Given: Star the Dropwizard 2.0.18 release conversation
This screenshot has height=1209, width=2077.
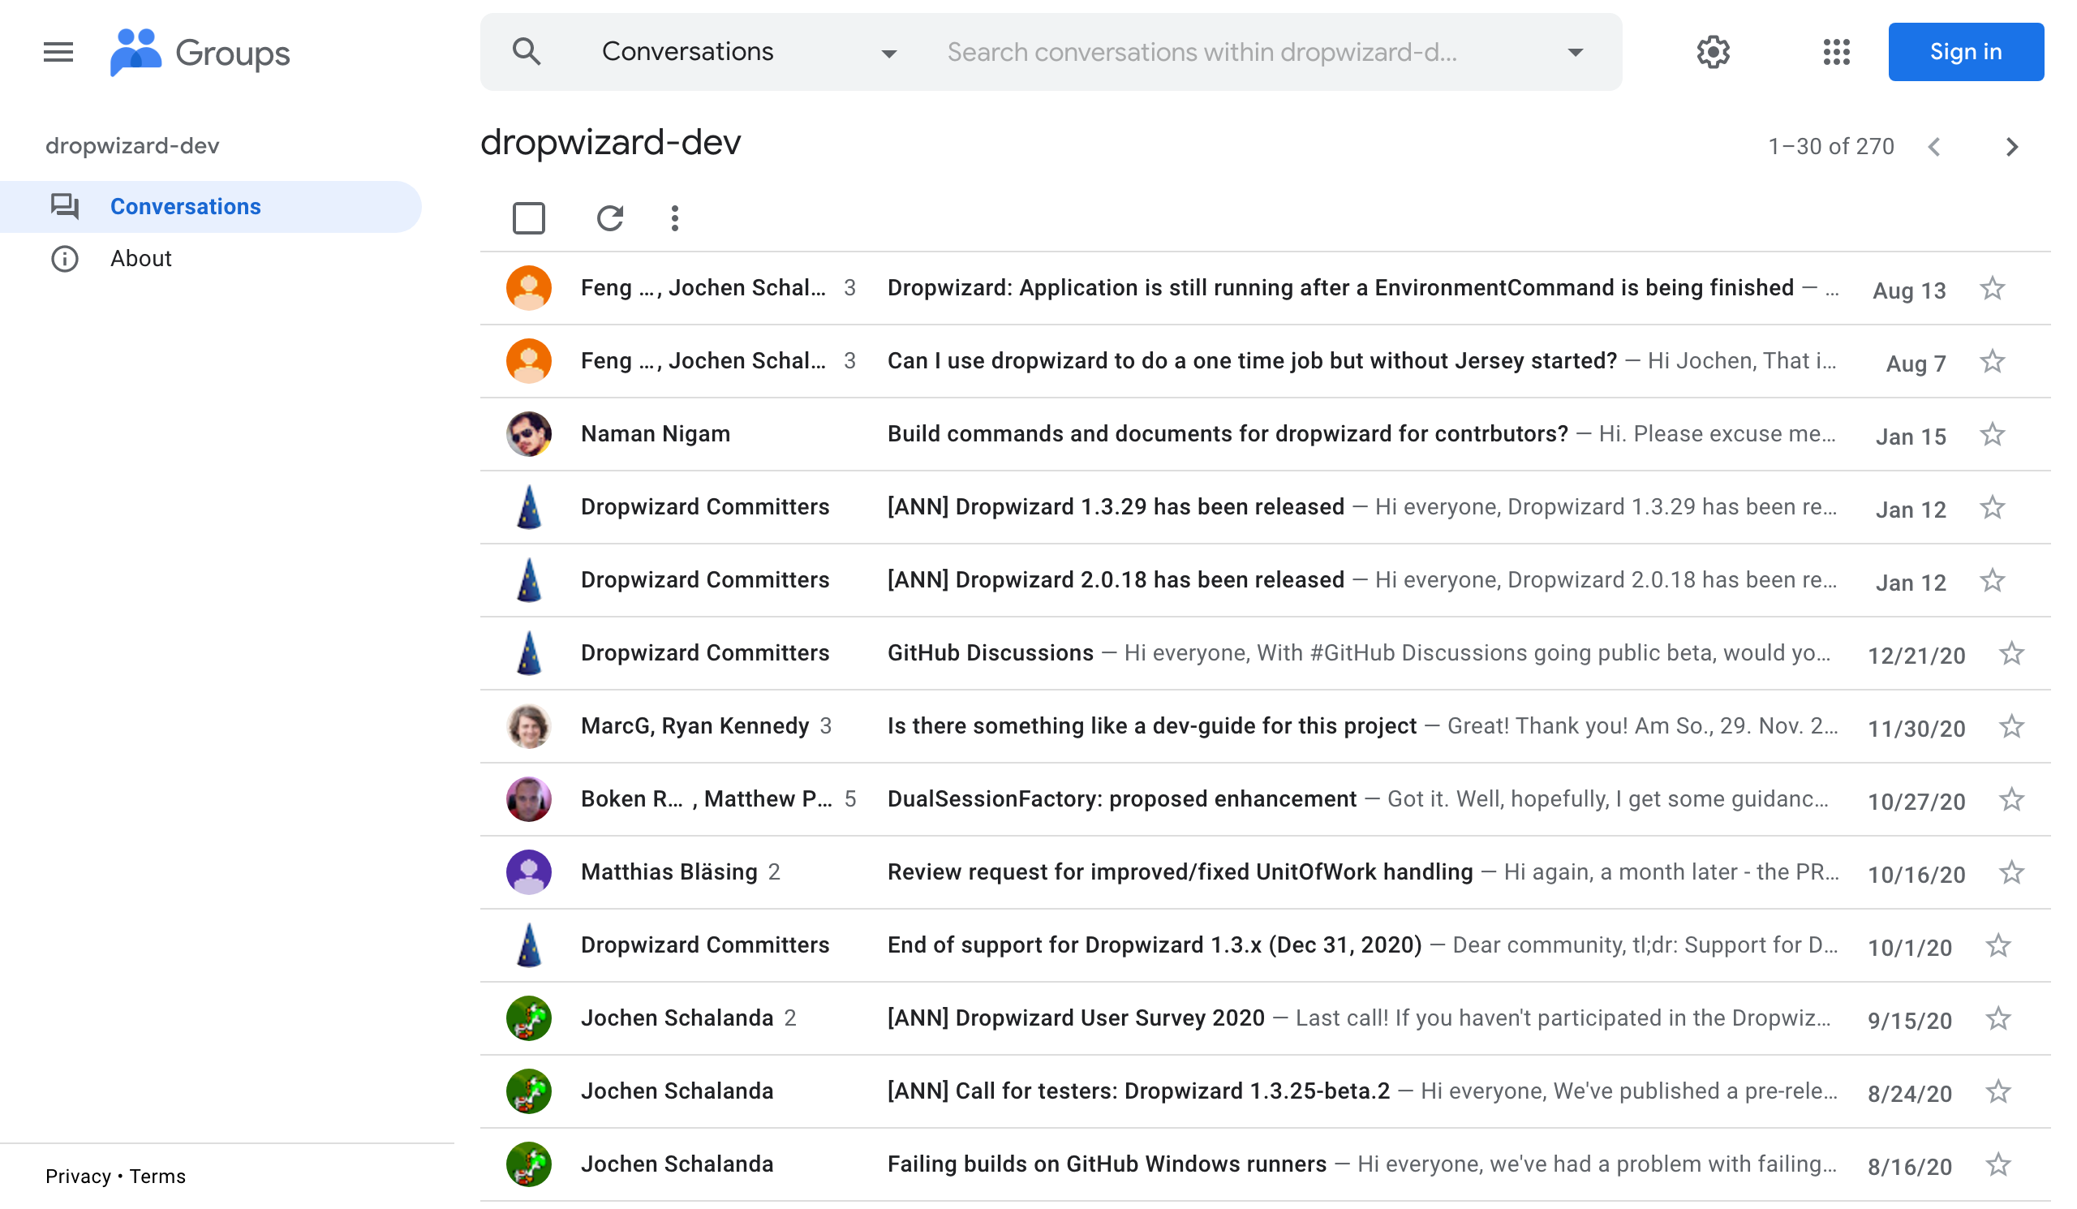Looking at the screenshot, I should coord(1992,580).
